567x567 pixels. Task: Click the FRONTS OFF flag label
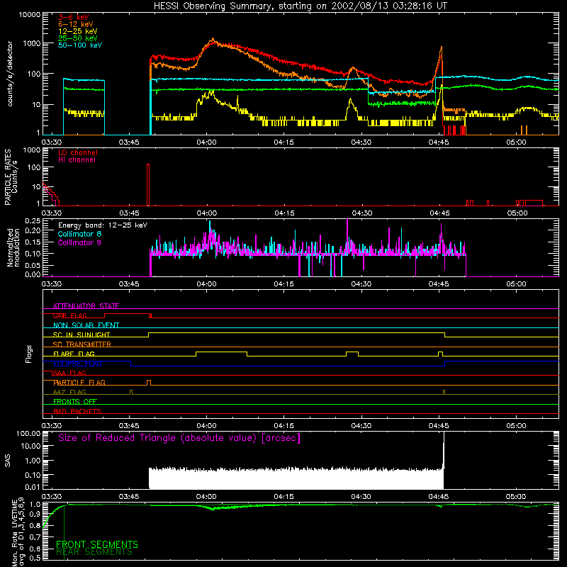click(75, 402)
